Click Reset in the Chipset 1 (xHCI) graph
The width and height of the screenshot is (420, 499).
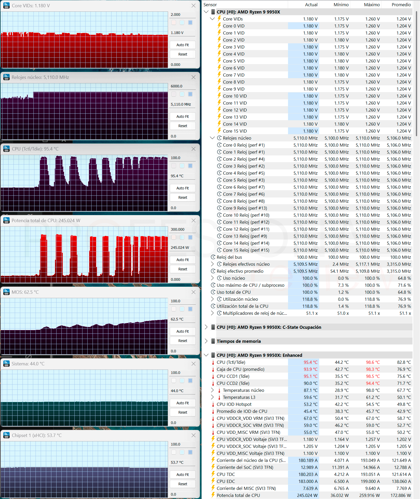[183, 484]
